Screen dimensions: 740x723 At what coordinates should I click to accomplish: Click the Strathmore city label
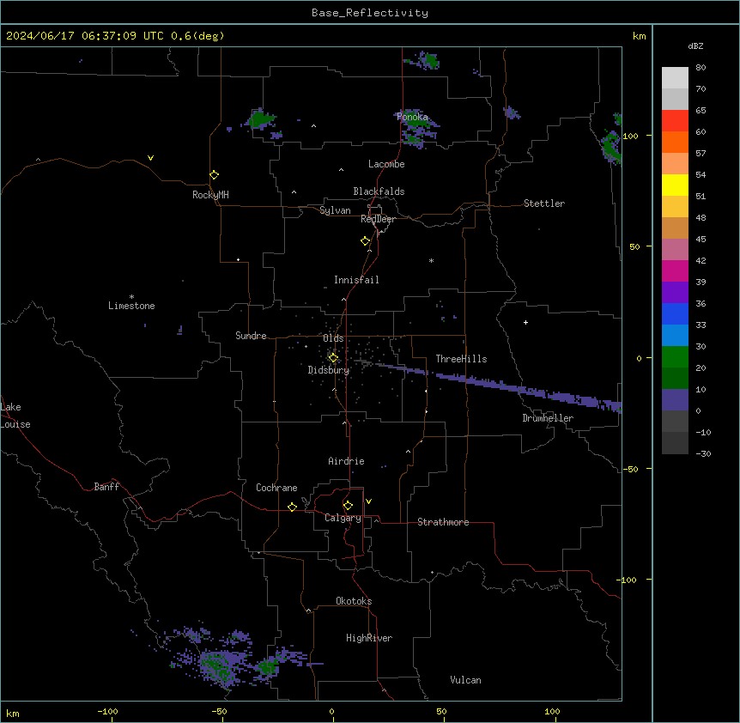pos(443,522)
